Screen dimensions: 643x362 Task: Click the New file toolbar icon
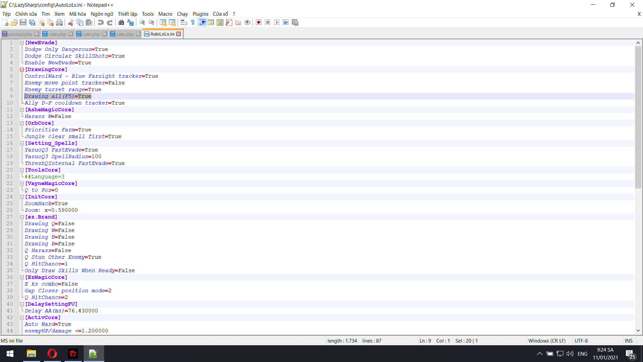pos(5,22)
